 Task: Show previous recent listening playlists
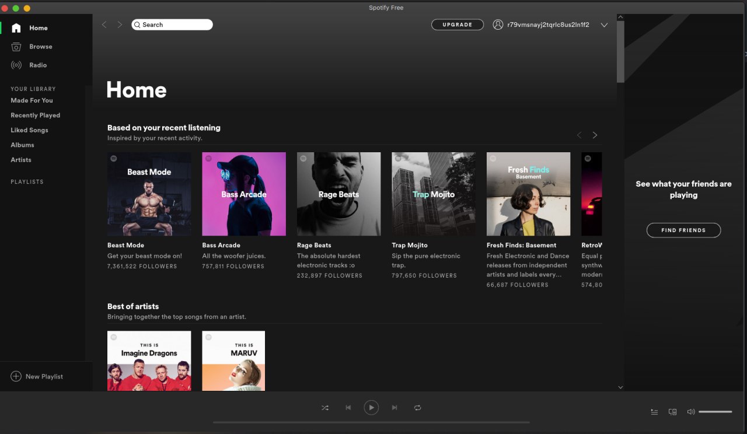click(580, 135)
